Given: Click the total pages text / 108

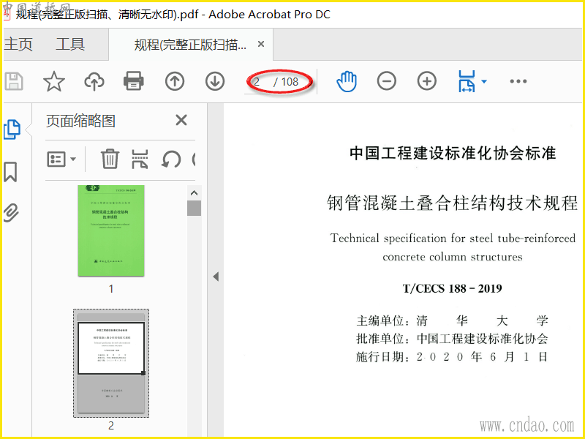Looking at the screenshot, I should (286, 82).
